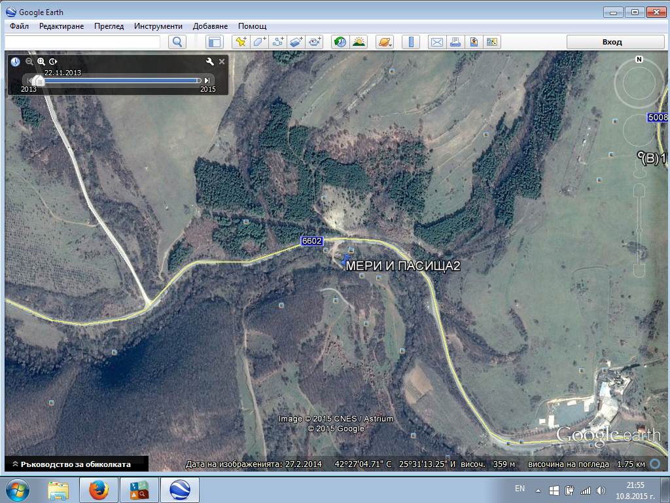Show hidden tray icons arrow

(x=538, y=491)
